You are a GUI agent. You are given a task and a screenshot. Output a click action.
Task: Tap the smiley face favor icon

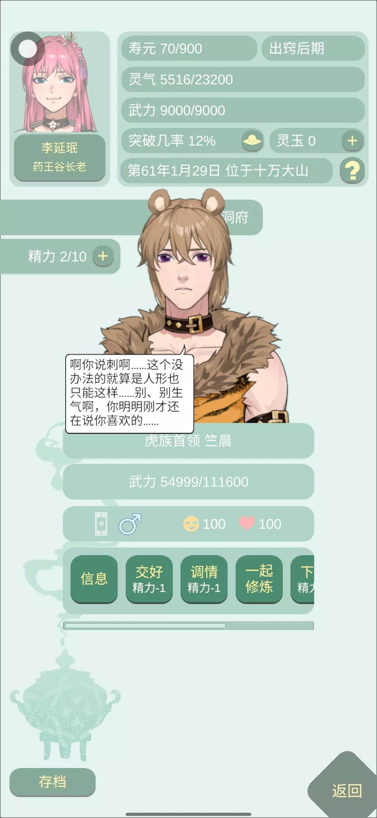(x=191, y=524)
